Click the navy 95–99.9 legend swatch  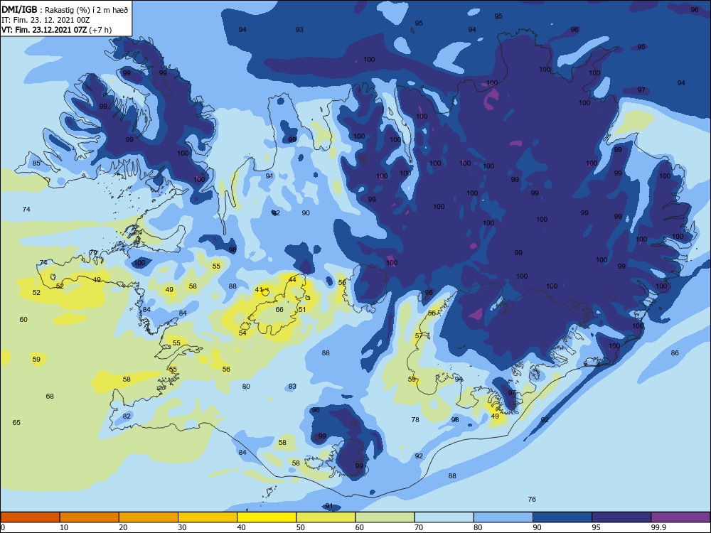point(621,517)
